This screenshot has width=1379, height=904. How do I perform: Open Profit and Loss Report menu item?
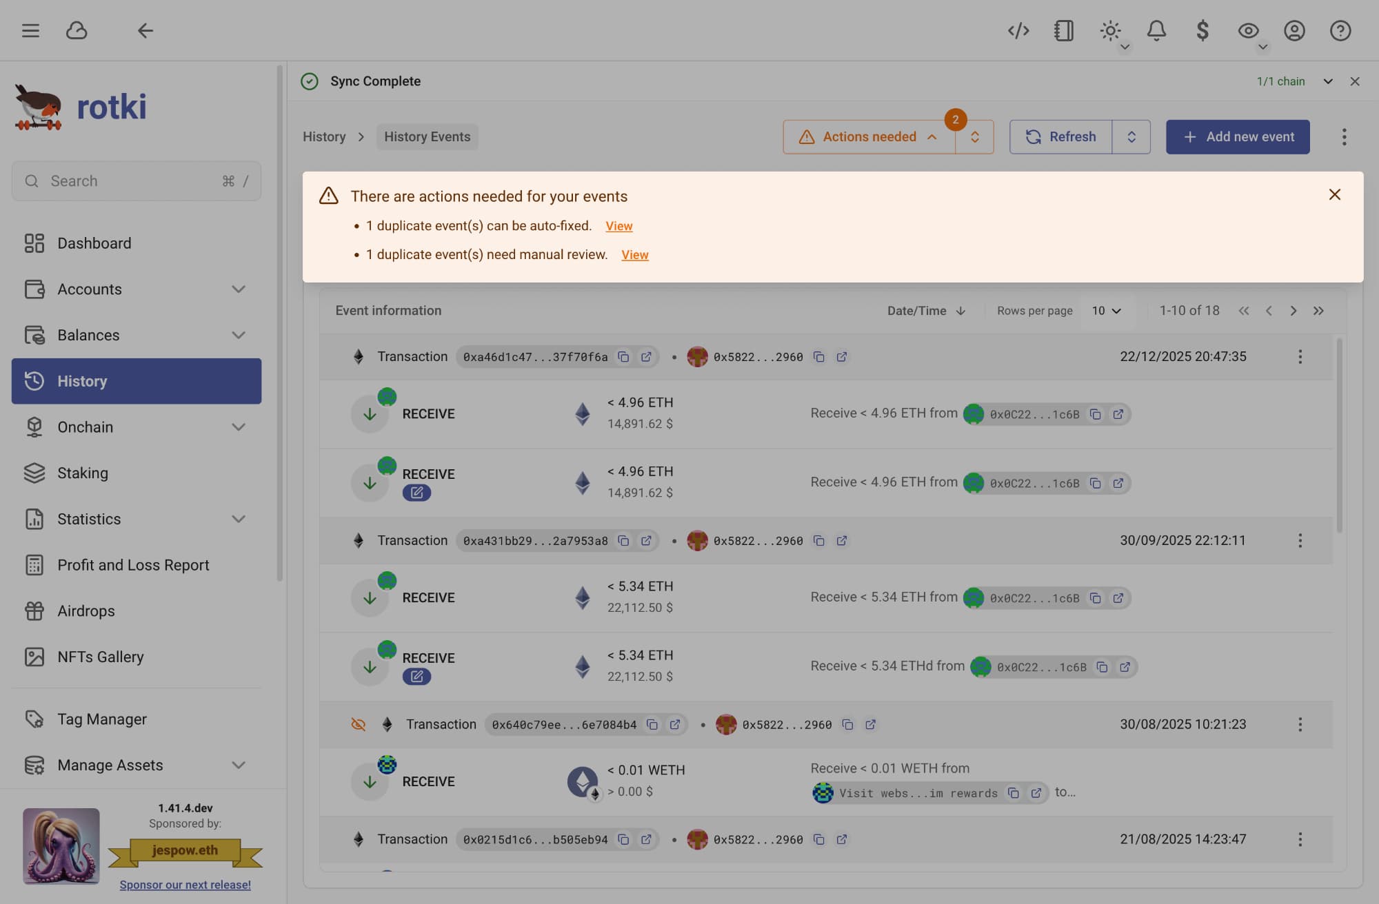click(x=133, y=565)
